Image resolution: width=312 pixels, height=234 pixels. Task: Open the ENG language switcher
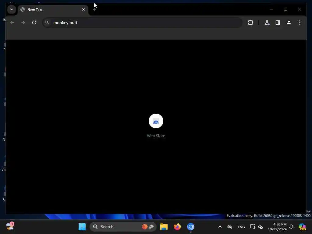241,227
